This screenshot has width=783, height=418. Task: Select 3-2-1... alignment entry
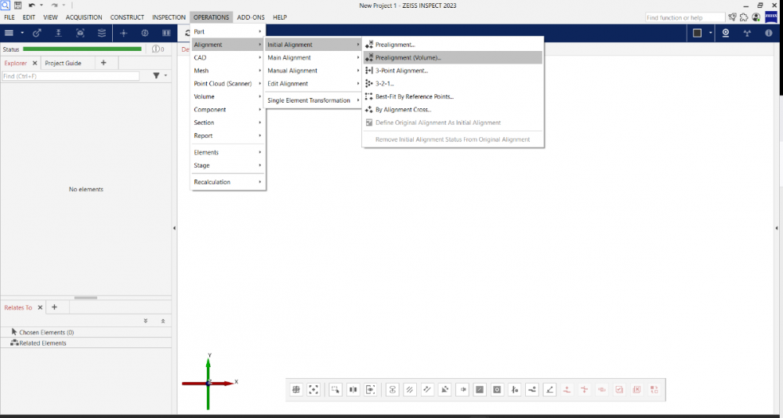(453, 83)
